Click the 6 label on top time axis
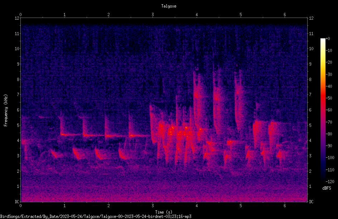This screenshot has width=338, height=219. pyautogui.click(x=285, y=15)
